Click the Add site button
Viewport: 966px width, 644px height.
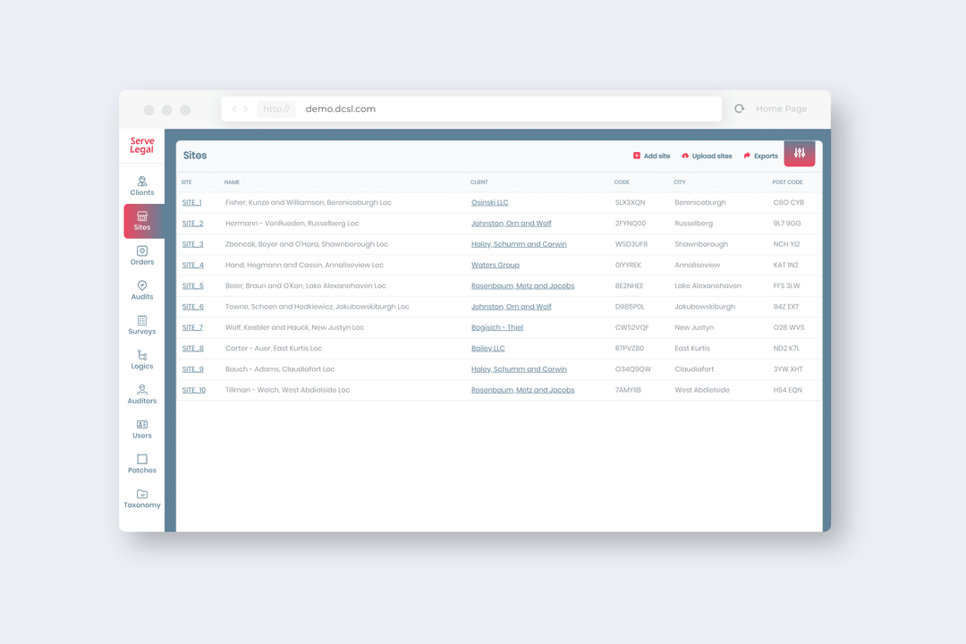click(651, 156)
